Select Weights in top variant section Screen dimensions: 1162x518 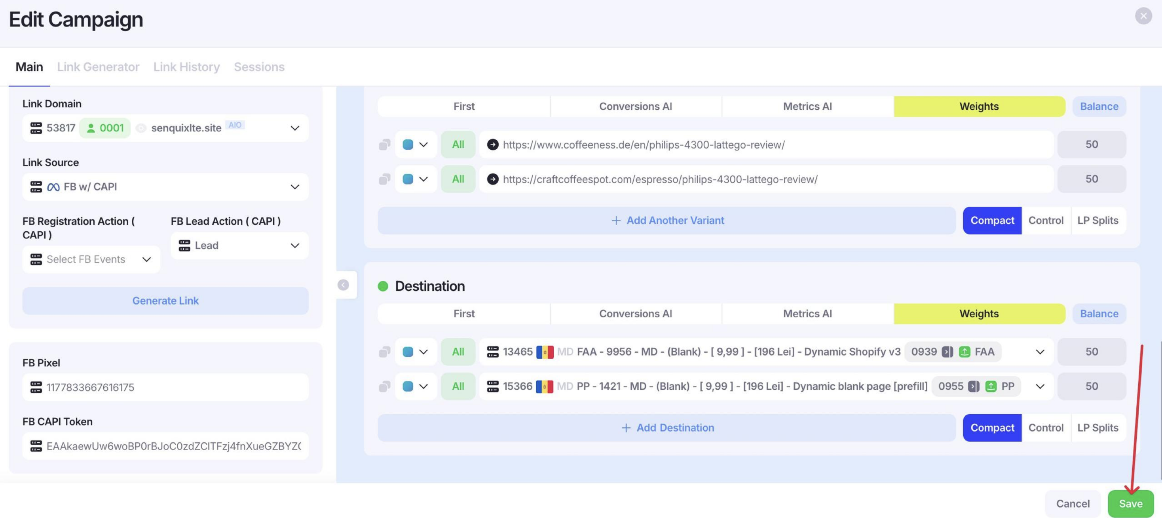click(979, 107)
